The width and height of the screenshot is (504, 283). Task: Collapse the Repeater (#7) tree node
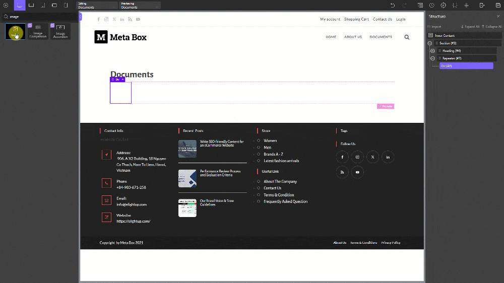(x=433, y=58)
